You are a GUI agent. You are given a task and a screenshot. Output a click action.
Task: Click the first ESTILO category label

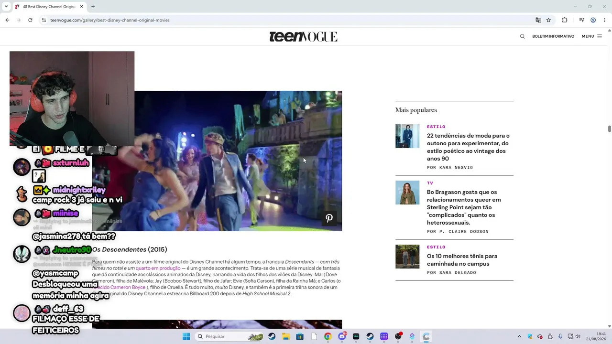click(x=436, y=127)
